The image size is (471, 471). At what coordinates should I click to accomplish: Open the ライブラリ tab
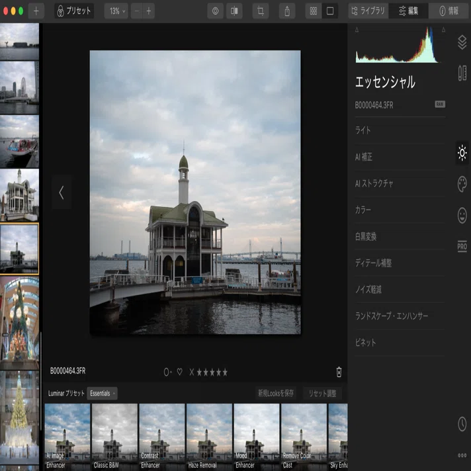pos(368,11)
